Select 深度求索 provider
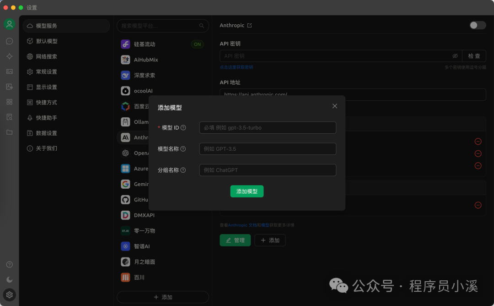 tap(162, 75)
